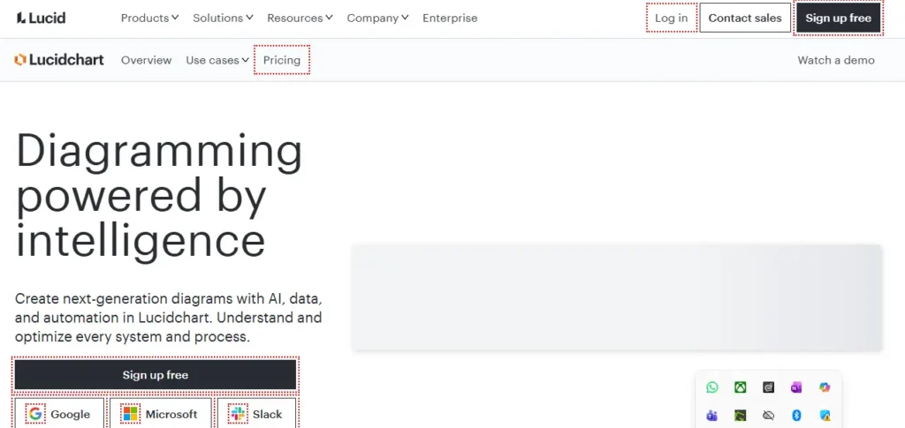Sign up with Microsoft
Viewport: 905px width, 428px height.
click(x=161, y=414)
